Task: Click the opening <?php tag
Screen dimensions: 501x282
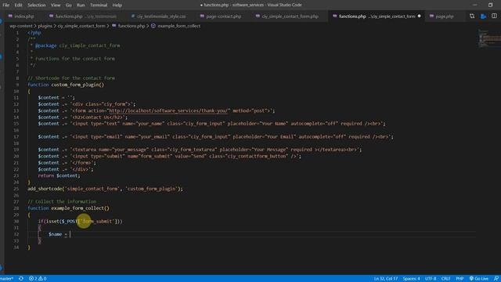Action: [34, 33]
